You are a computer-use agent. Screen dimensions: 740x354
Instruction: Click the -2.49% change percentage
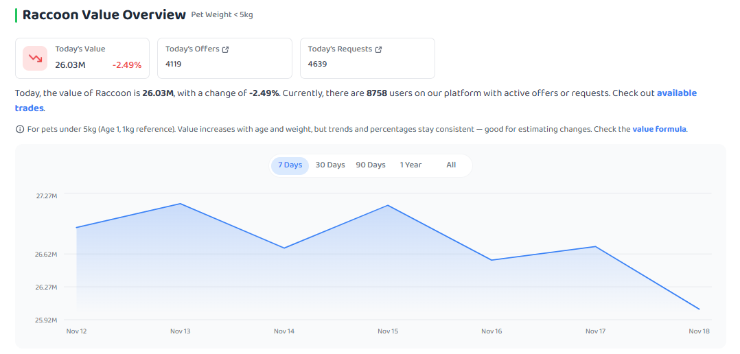pos(127,65)
